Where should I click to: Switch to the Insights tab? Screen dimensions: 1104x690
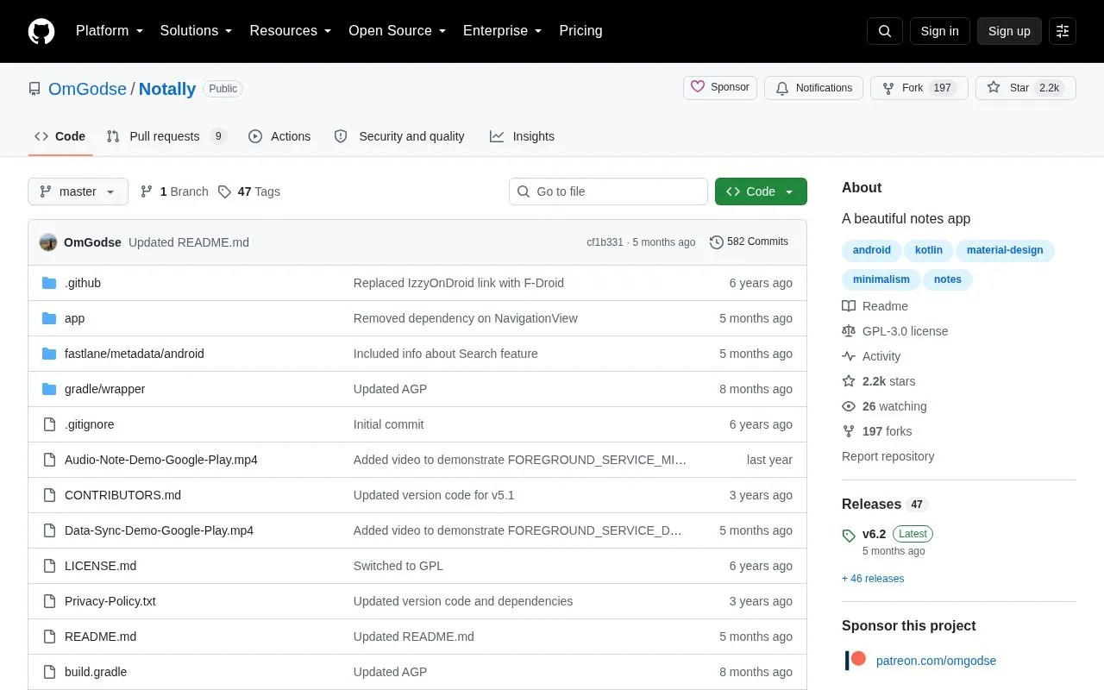[522, 136]
